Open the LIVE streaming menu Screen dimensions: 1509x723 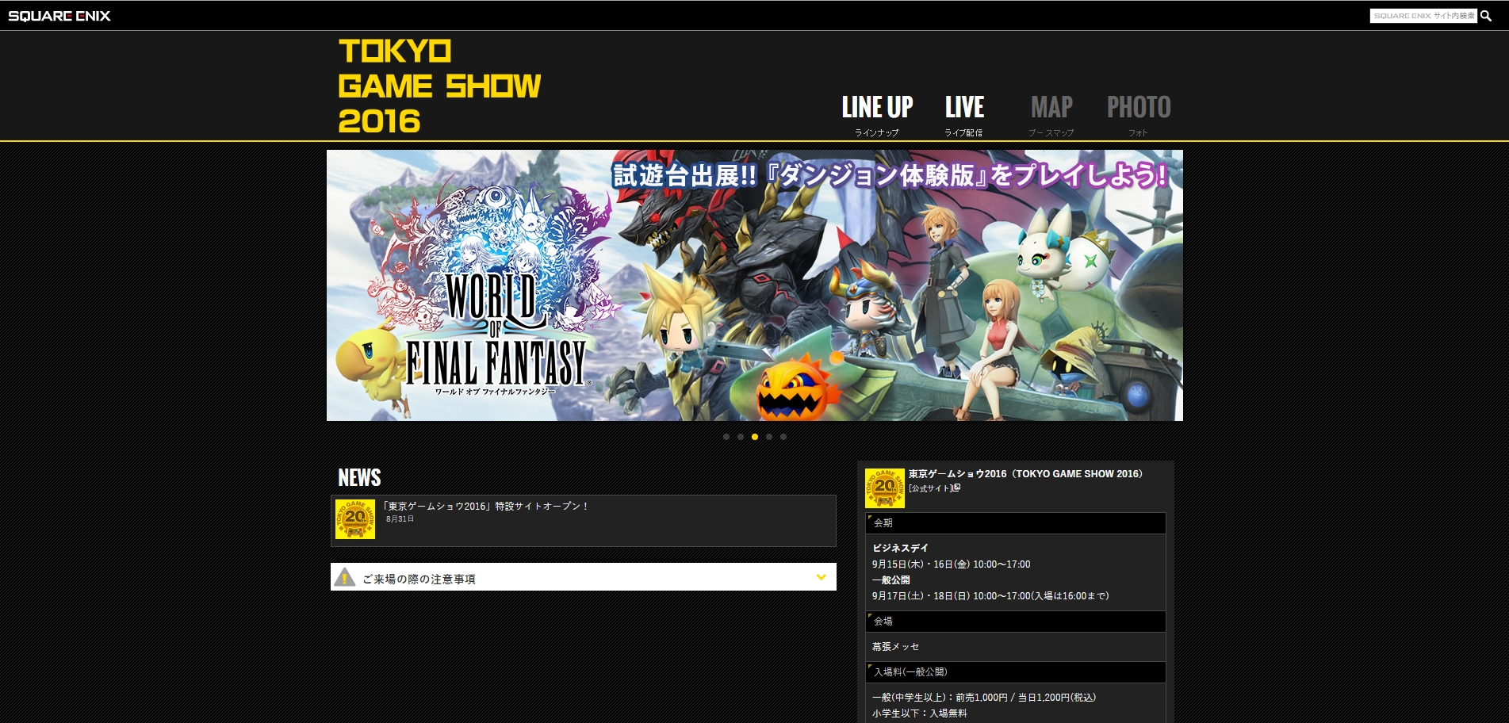pyautogui.click(x=964, y=115)
